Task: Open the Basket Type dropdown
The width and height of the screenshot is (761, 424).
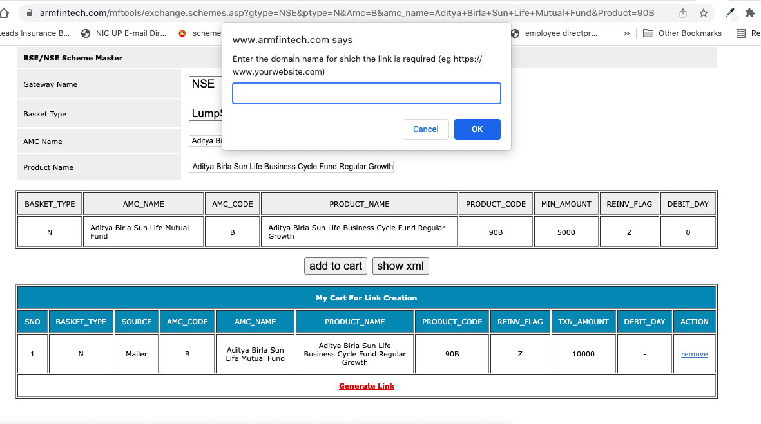Action: 206,113
